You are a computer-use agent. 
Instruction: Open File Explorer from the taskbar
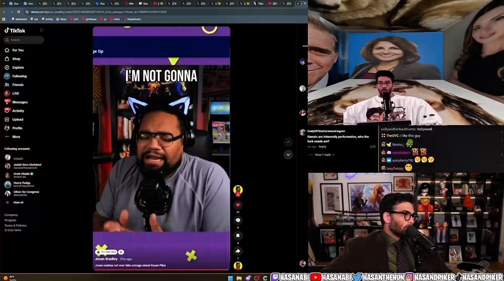pos(238,278)
